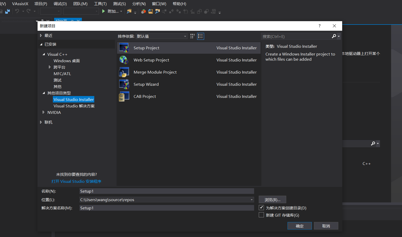Switch to medium icons list view
Screen dimensions: 402x237
200,36
